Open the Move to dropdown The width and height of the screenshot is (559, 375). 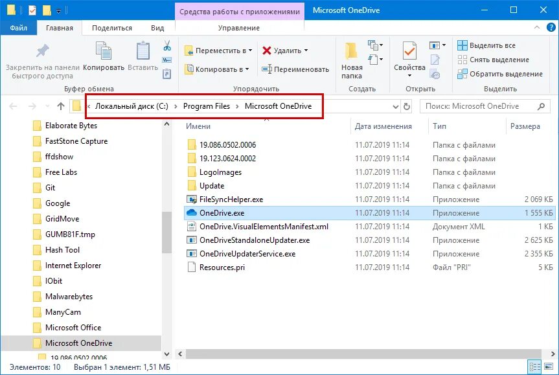218,51
